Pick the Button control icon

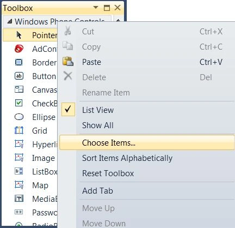tap(19, 76)
